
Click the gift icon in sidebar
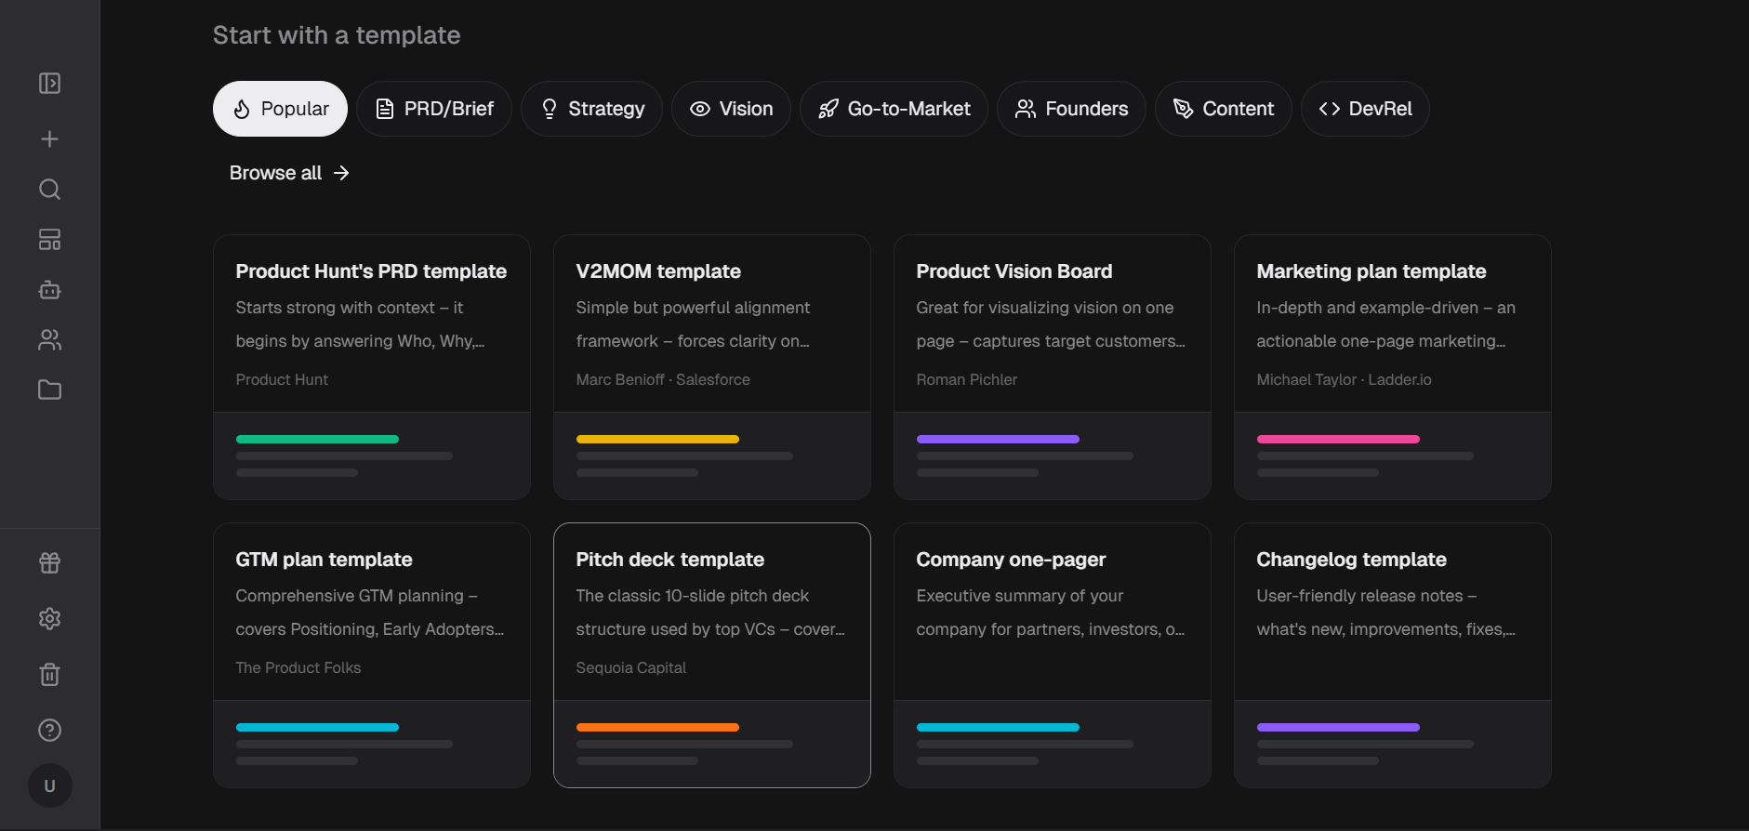point(50,562)
